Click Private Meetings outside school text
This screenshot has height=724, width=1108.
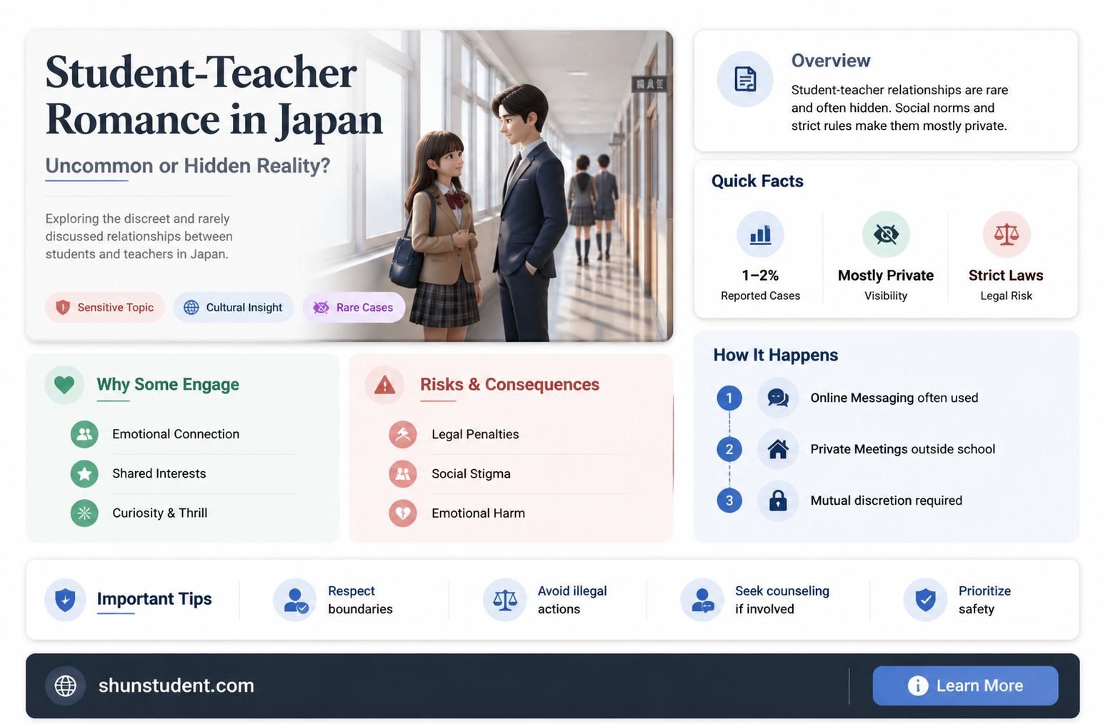(903, 449)
